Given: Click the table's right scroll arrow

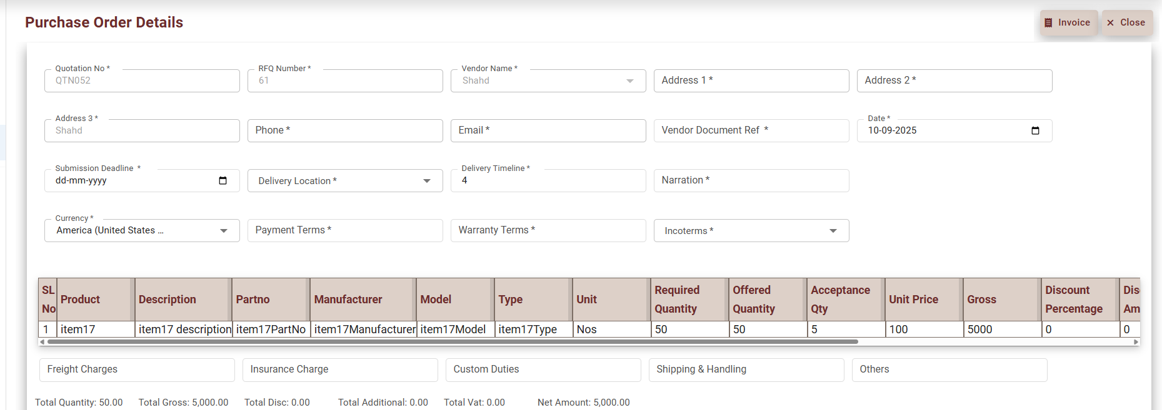Looking at the screenshot, I should tap(1136, 342).
